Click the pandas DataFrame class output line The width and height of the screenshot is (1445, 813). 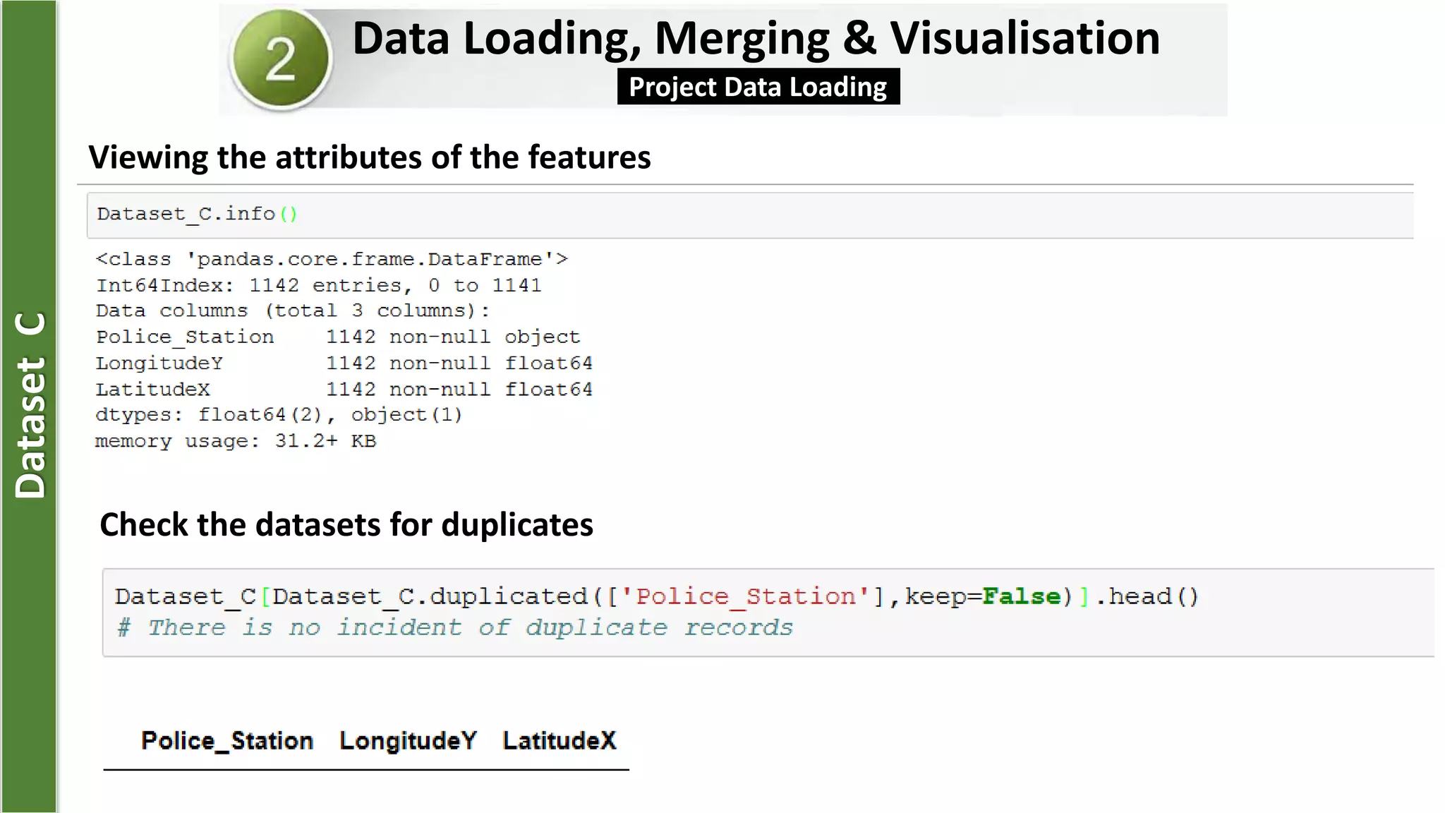click(332, 259)
